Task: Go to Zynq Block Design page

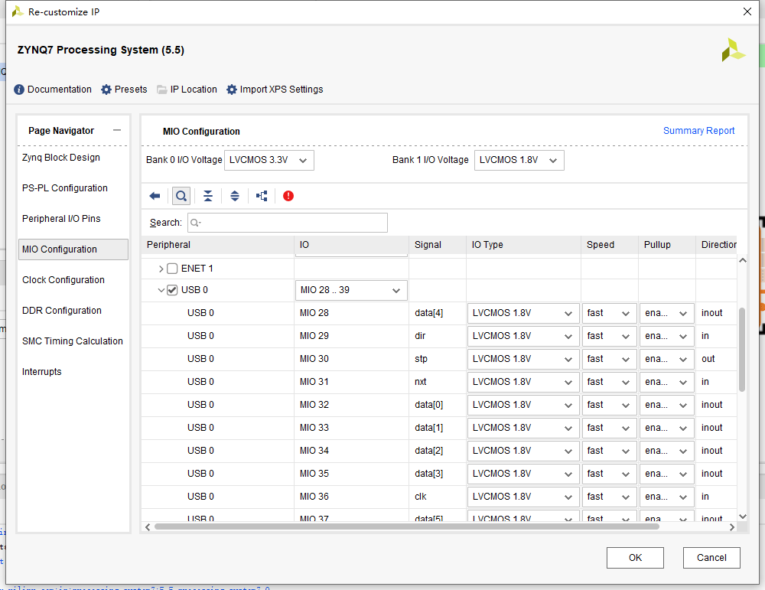Action: pyautogui.click(x=61, y=158)
